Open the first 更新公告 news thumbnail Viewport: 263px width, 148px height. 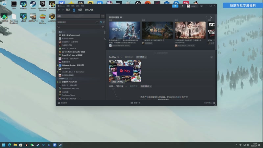[124, 30]
